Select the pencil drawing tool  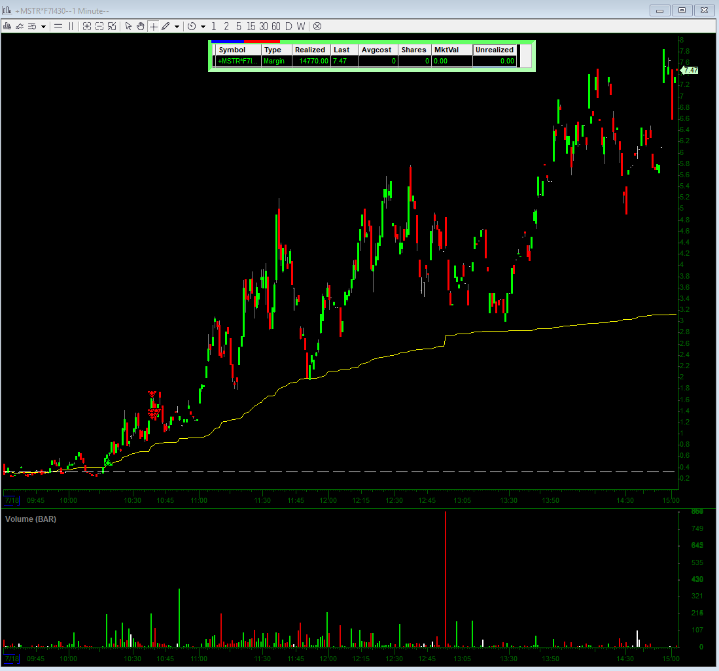pos(166,27)
